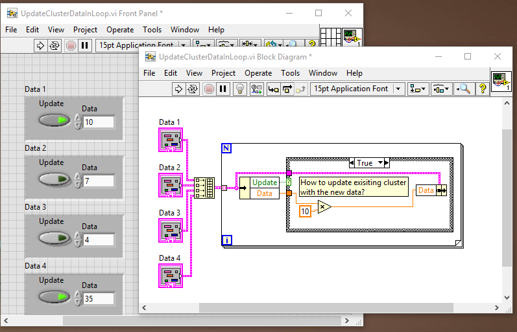Click Data 1 numeric field showing 10
Image resolution: width=517 pixels, height=332 pixels.
click(x=99, y=122)
